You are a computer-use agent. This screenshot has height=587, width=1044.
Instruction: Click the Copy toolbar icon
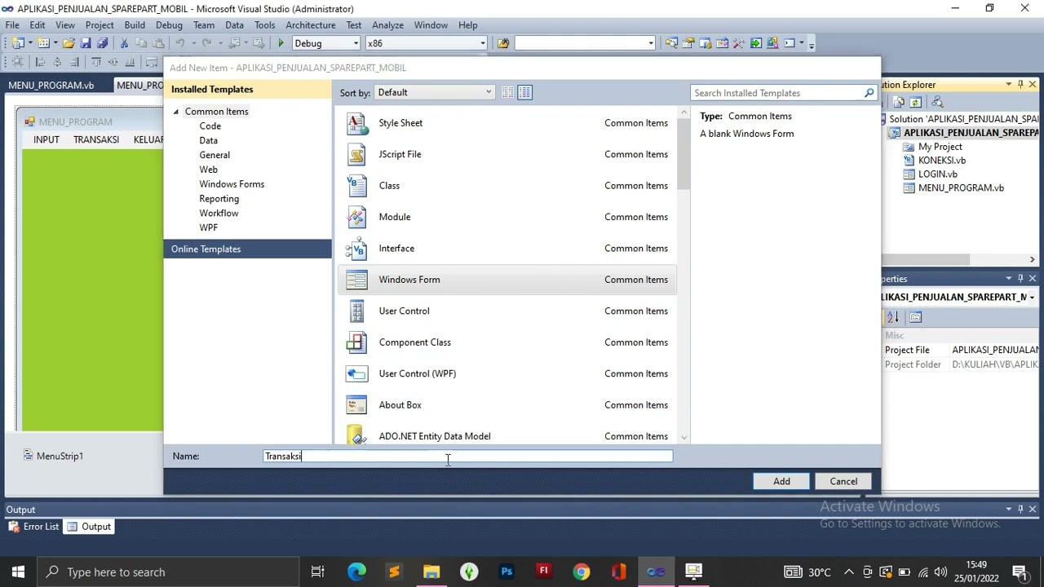click(141, 43)
